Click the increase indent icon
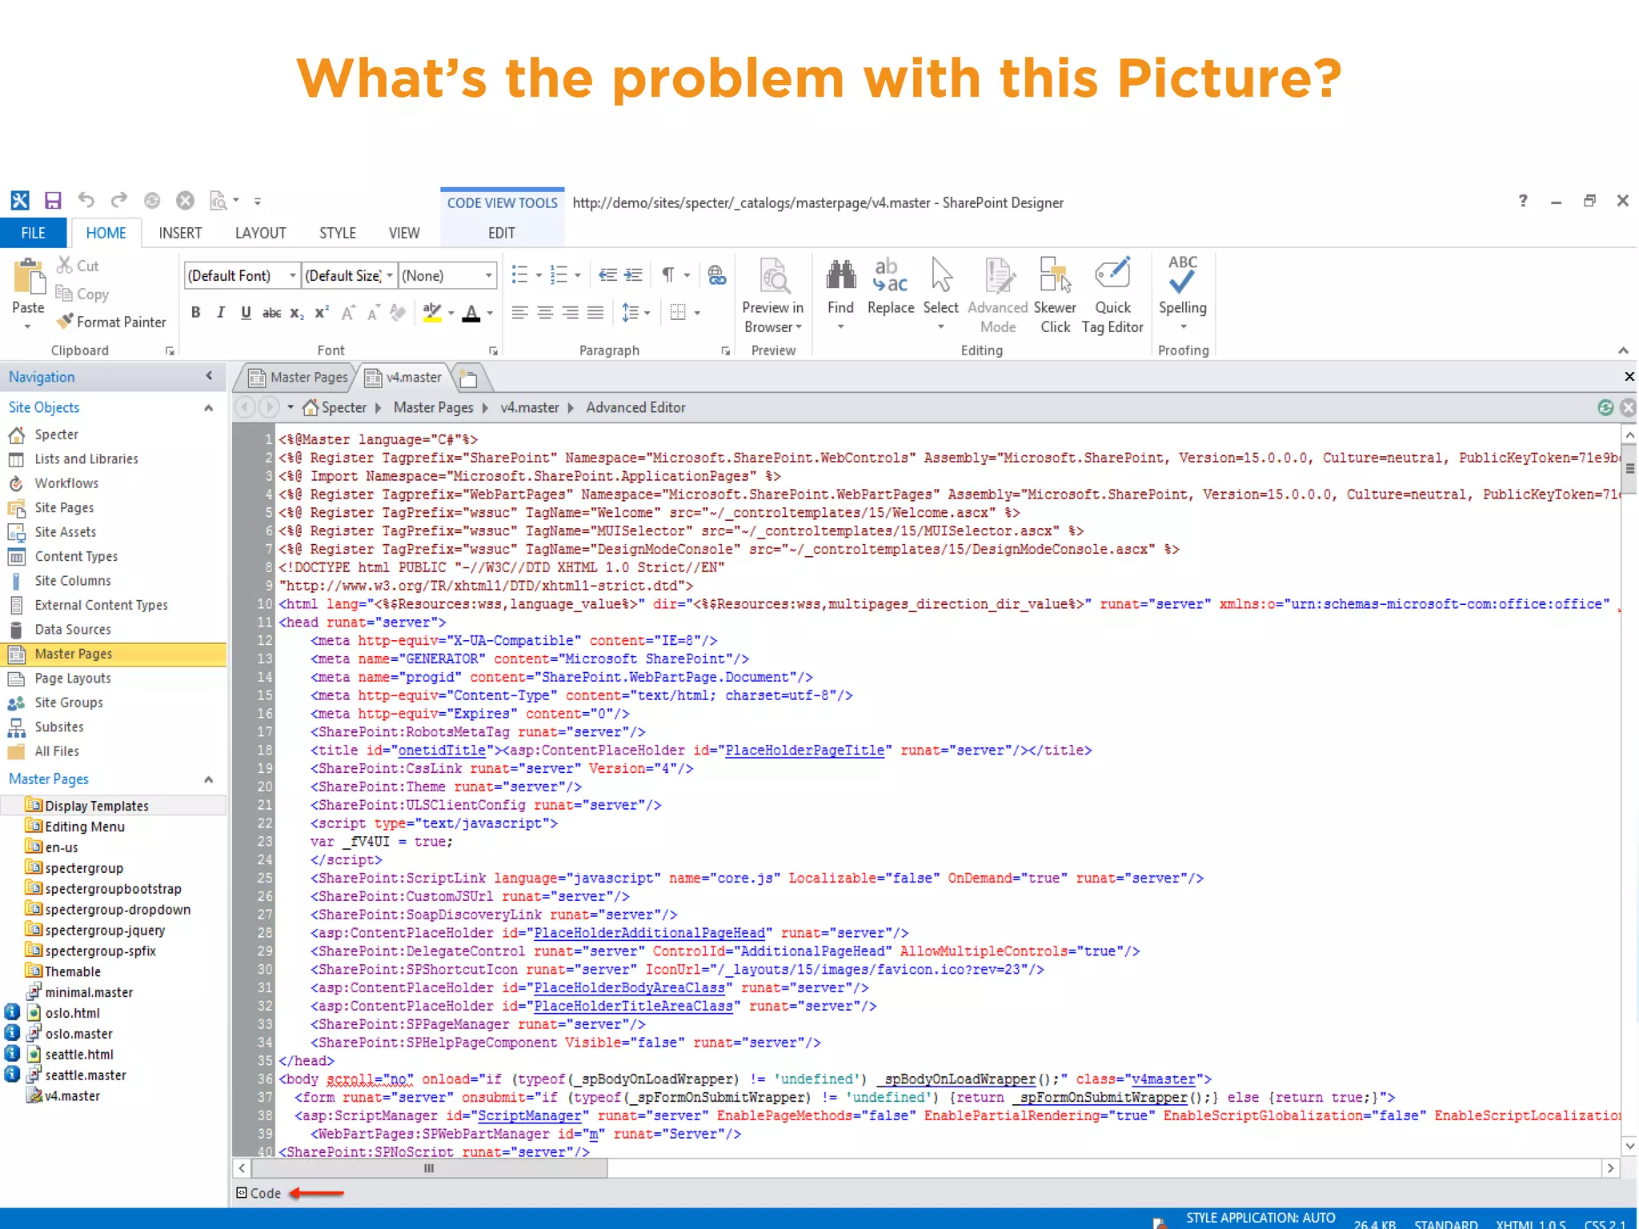This screenshot has height=1229, width=1639. (x=633, y=275)
